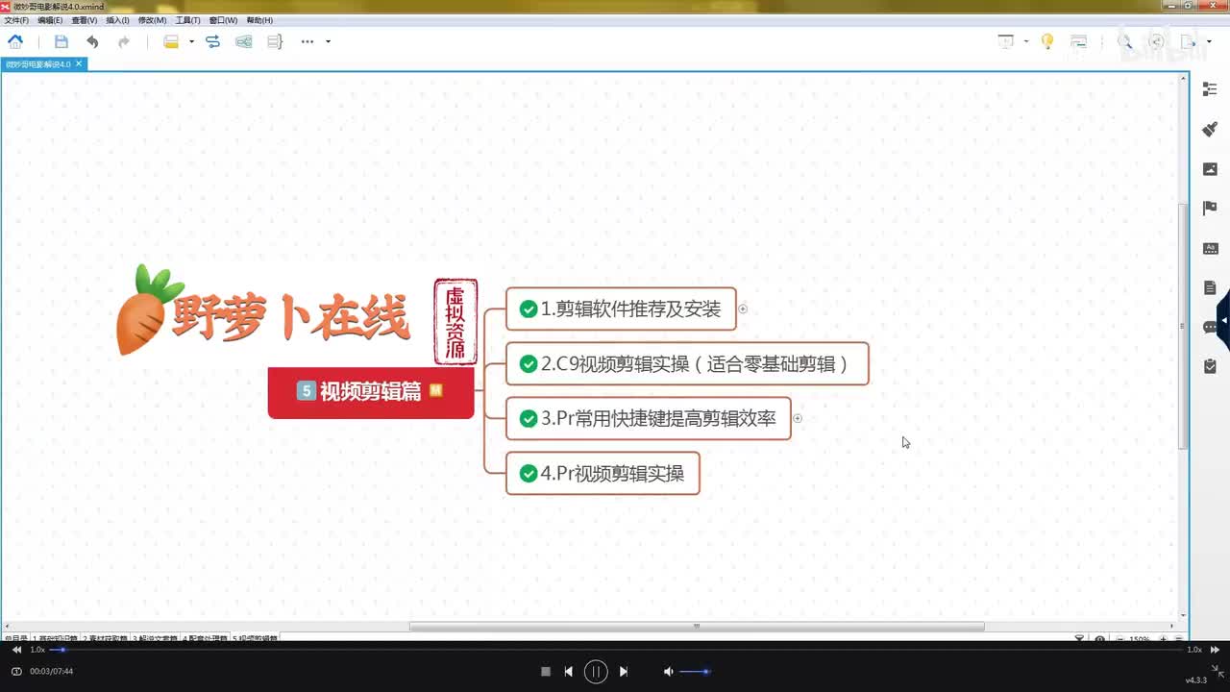Open the markers flag panel in sidebar
Viewport: 1230px width, 692px height.
[x=1210, y=209]
